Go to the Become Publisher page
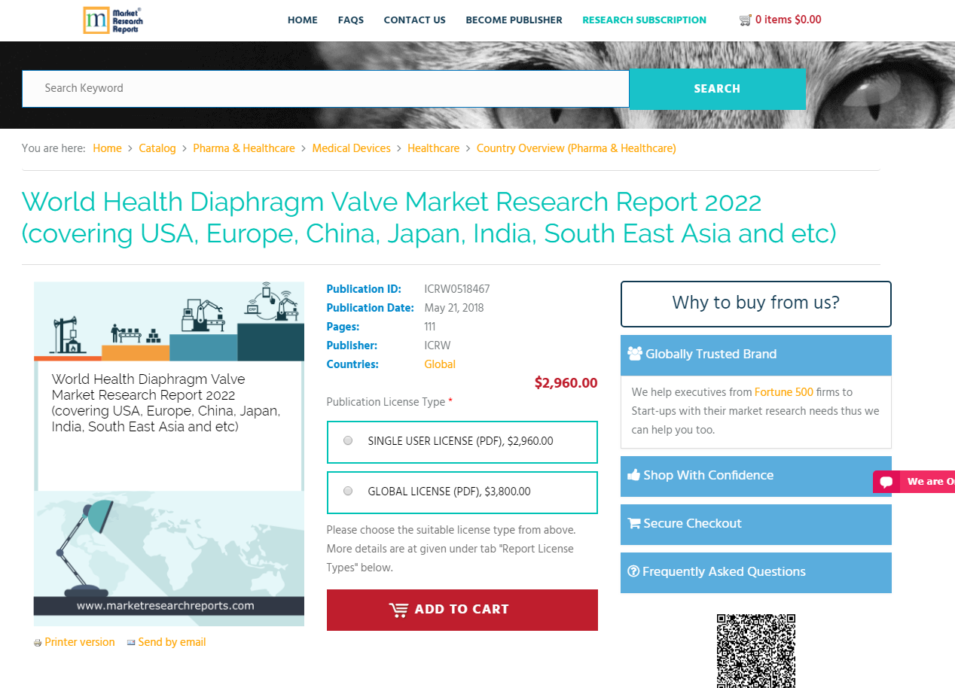 pos(514,20)
